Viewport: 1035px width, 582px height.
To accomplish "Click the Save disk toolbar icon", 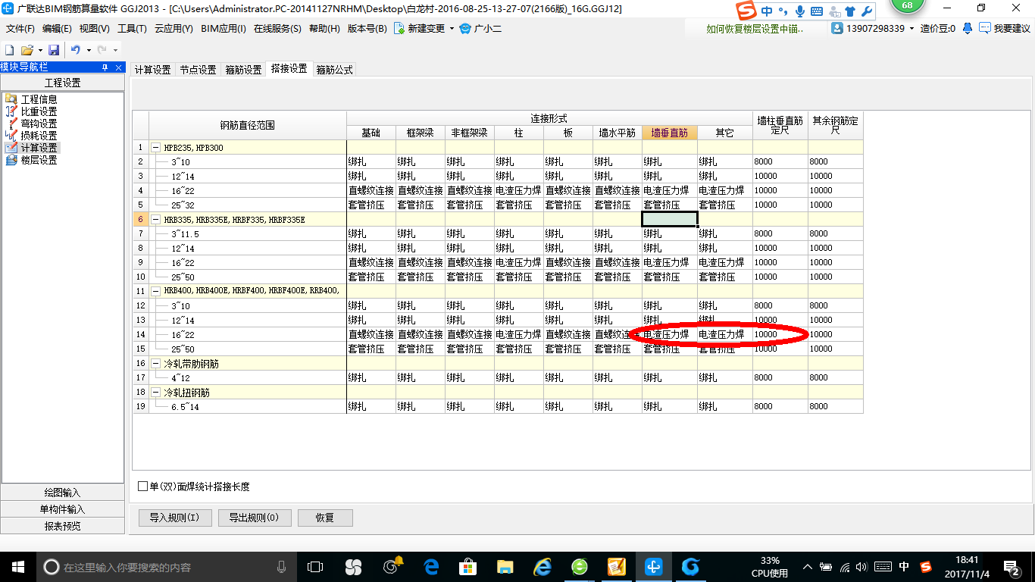I will pyautogui.click(x=54, y=49).
